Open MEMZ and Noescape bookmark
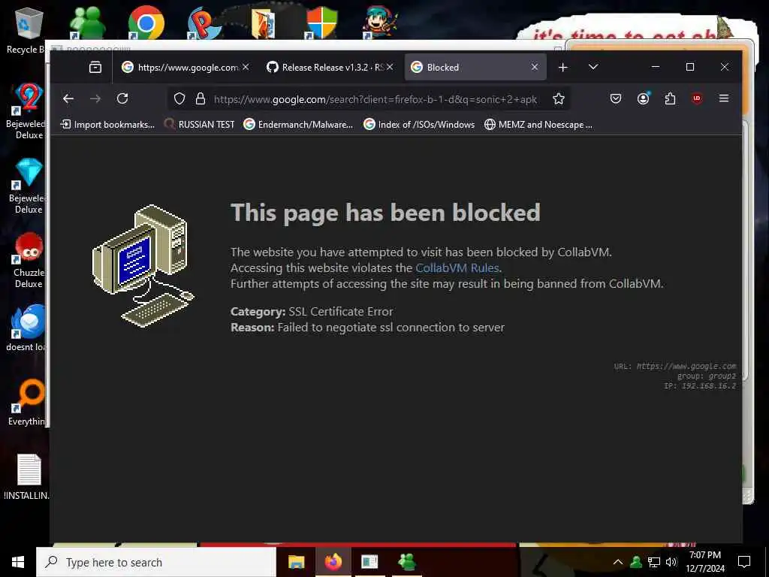This screenshot has width=769, height=577. [x=538, y=125]
